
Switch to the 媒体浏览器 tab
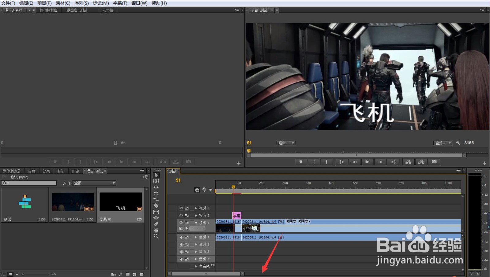coord(12,171)
